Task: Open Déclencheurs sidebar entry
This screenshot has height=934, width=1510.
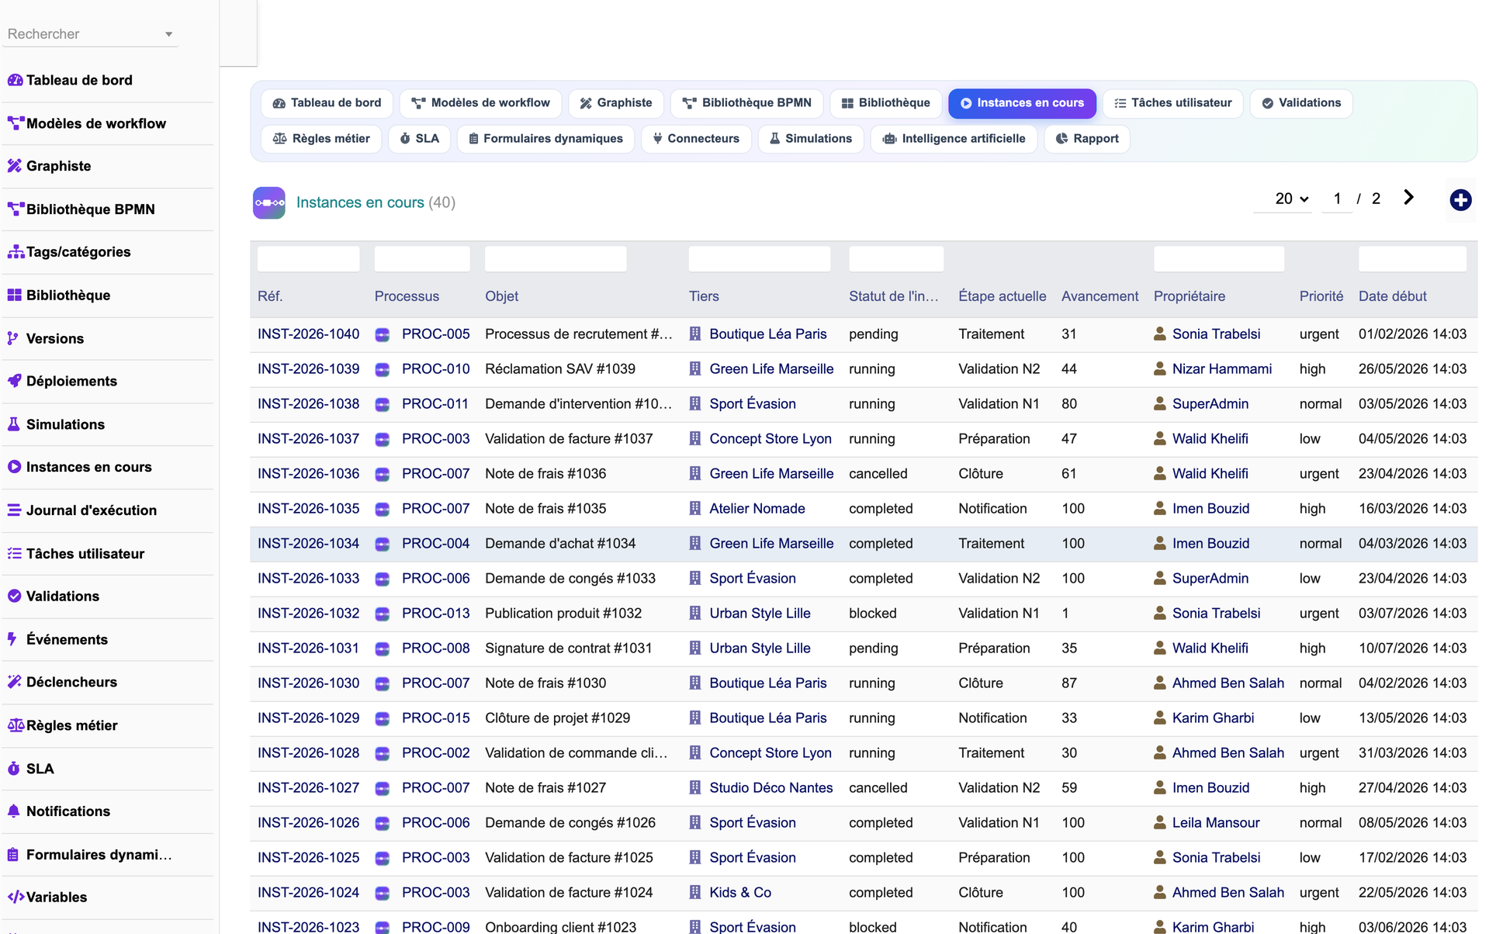Action: [x=62, y=682]
